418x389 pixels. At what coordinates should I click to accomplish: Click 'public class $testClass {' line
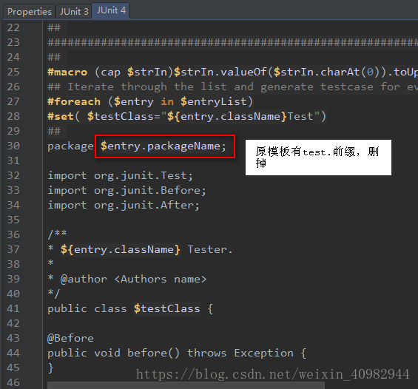point(130,309)
